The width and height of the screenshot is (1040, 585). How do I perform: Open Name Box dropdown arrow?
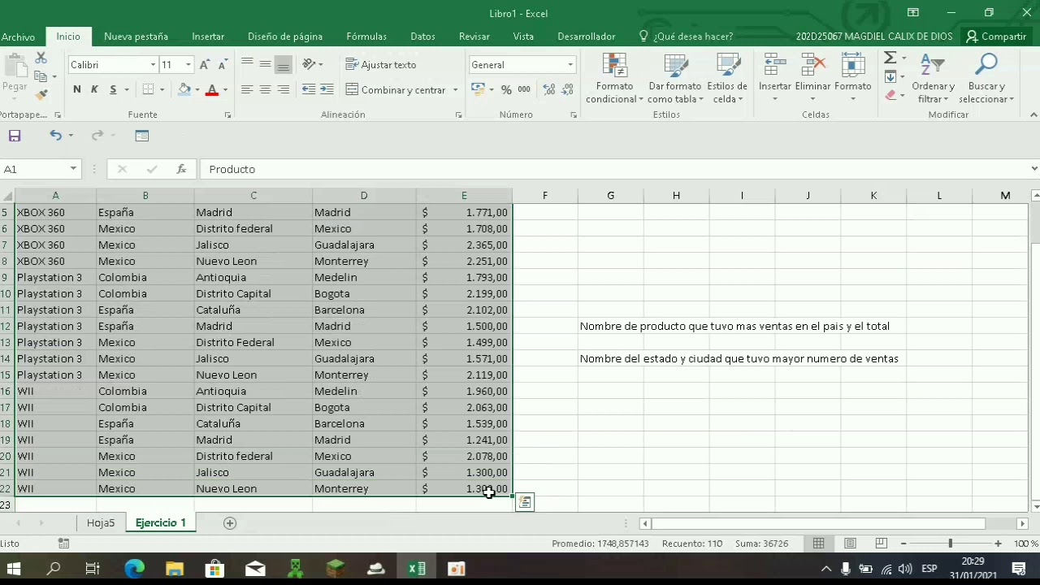(x=73, y=169)
